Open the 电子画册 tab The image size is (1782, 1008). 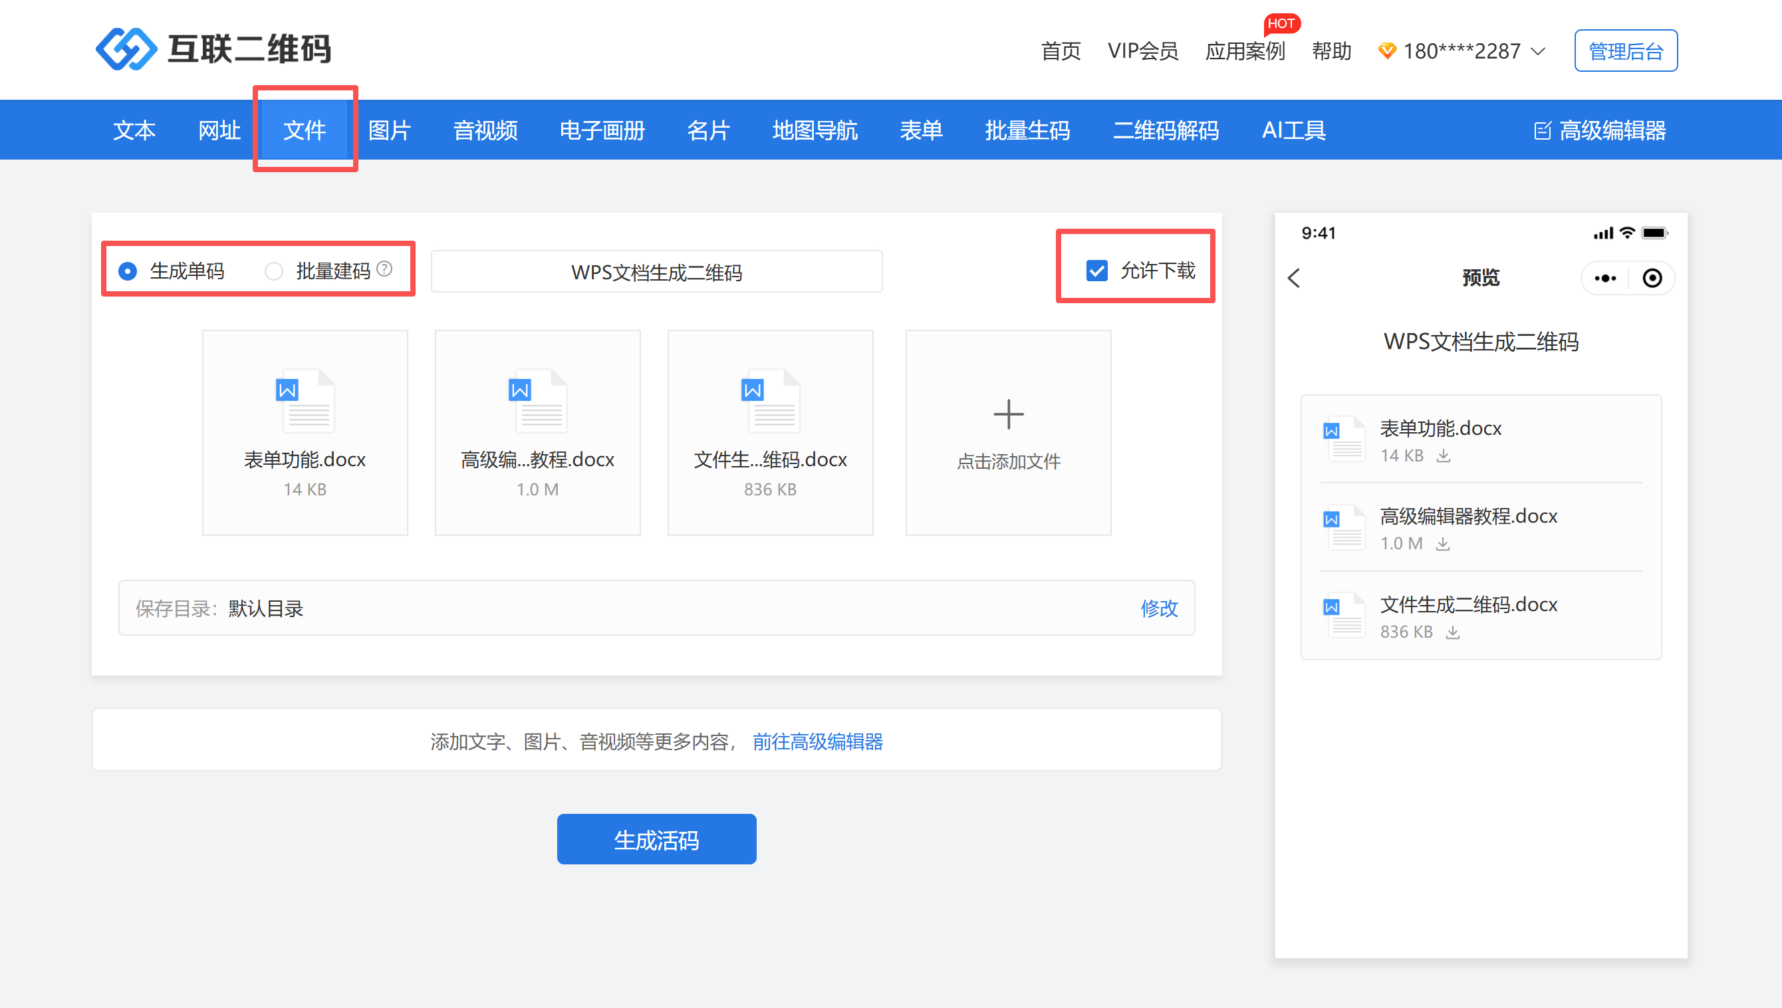click(602, 130)
